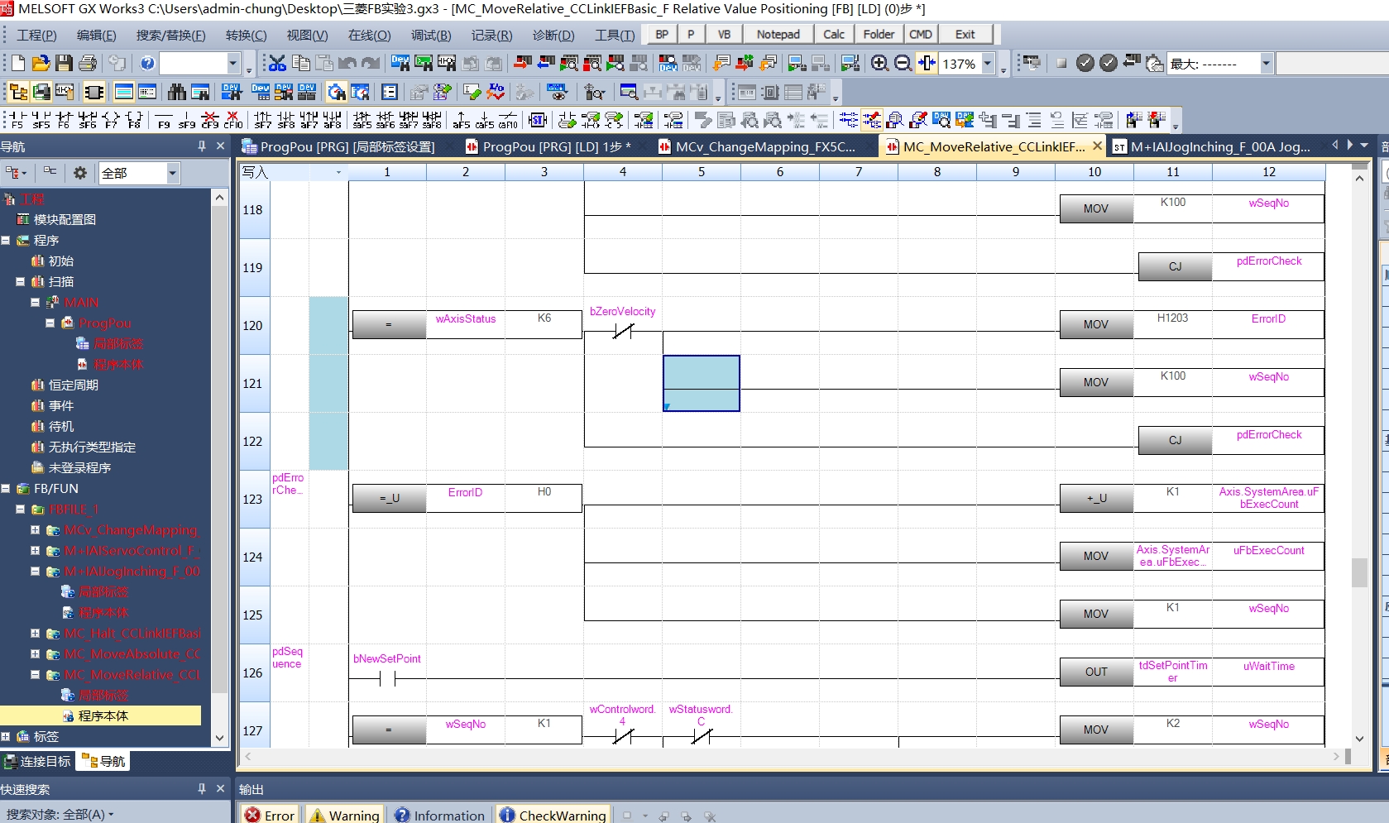The width and height of the screenshot is (1389, 823).
Task: Insert a normally open contact (F5)
Action: pyautogui.click(x=17, y=120)
